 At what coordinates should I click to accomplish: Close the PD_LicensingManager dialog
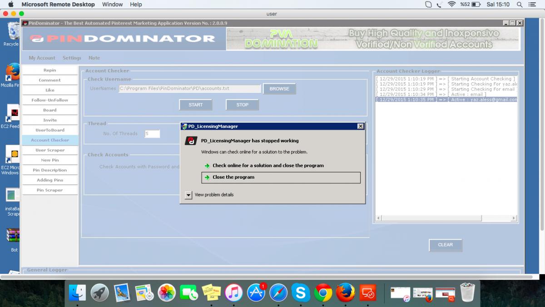[361, 126]
